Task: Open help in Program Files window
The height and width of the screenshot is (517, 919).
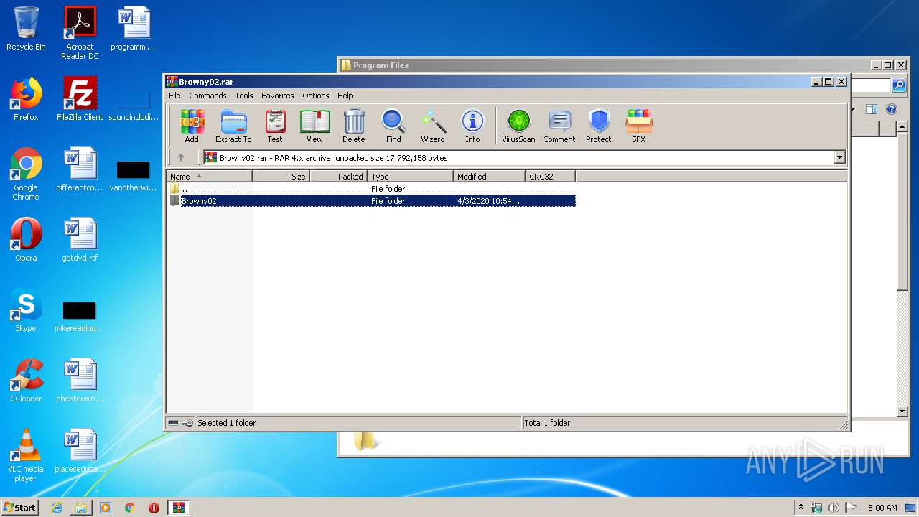Action: (x=892, y=109)
